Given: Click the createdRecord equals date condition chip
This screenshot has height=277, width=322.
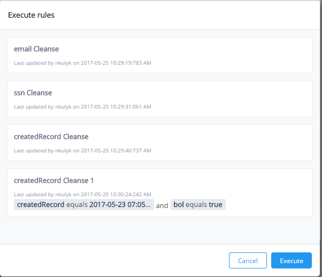Looking at the screenshot, I should pos(84,204).
